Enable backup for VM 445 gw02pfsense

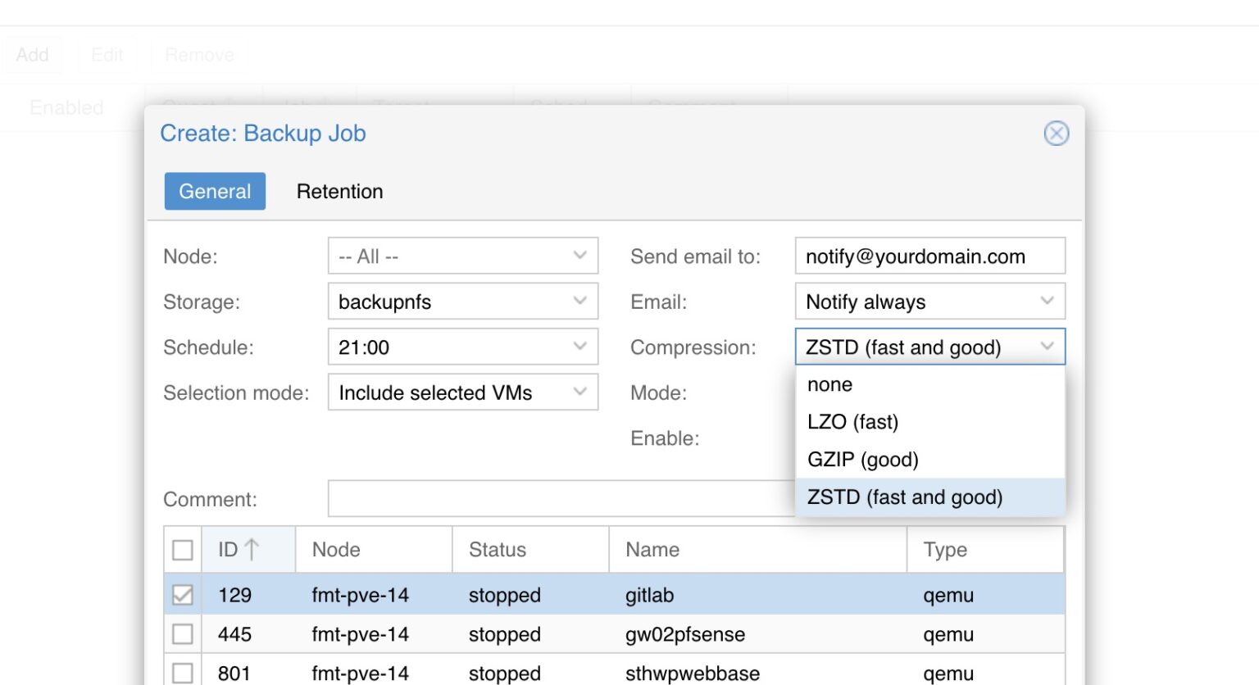[182, 633]
